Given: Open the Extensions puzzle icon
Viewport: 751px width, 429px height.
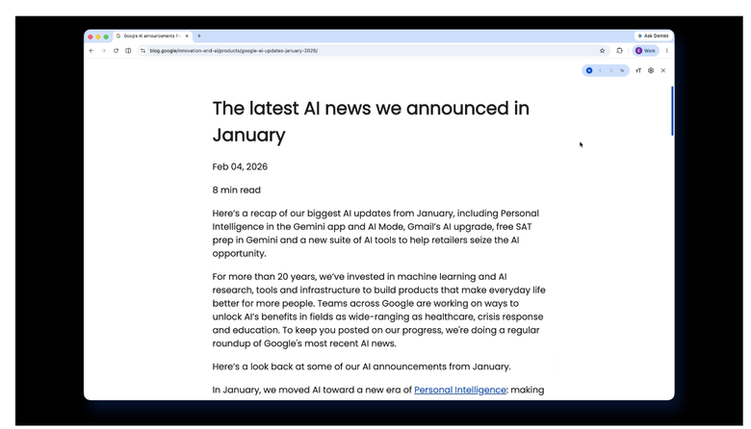Looking at the screenshot, I should 619,51.
